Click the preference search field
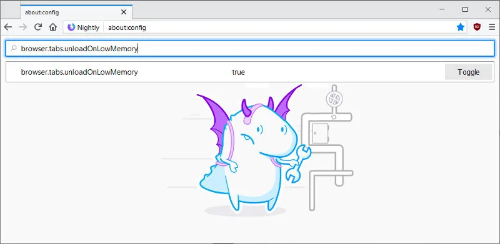This screenshot has height=244, width=500. pyautogui.click(x=250, y=49)
